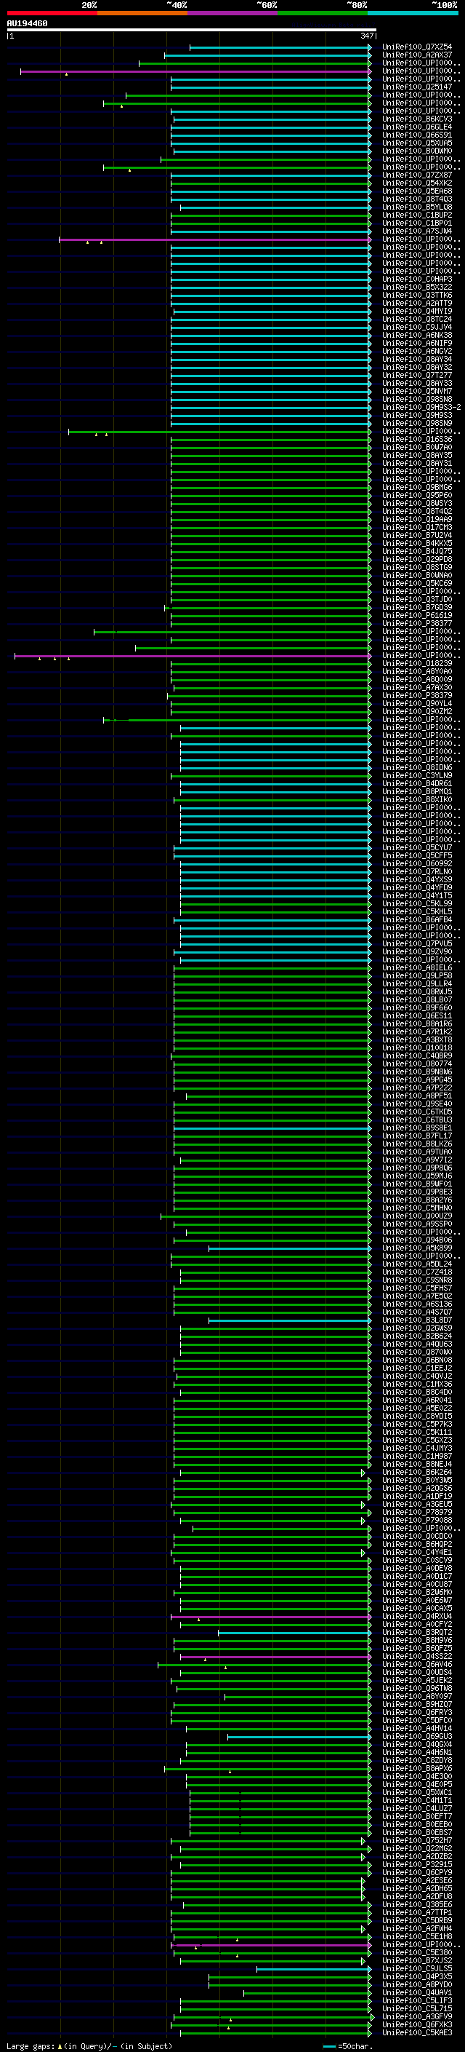Open hit UniRef100_Q7XZ54
The width and height of the screenshot is (465, 2052).
[416, 47]
